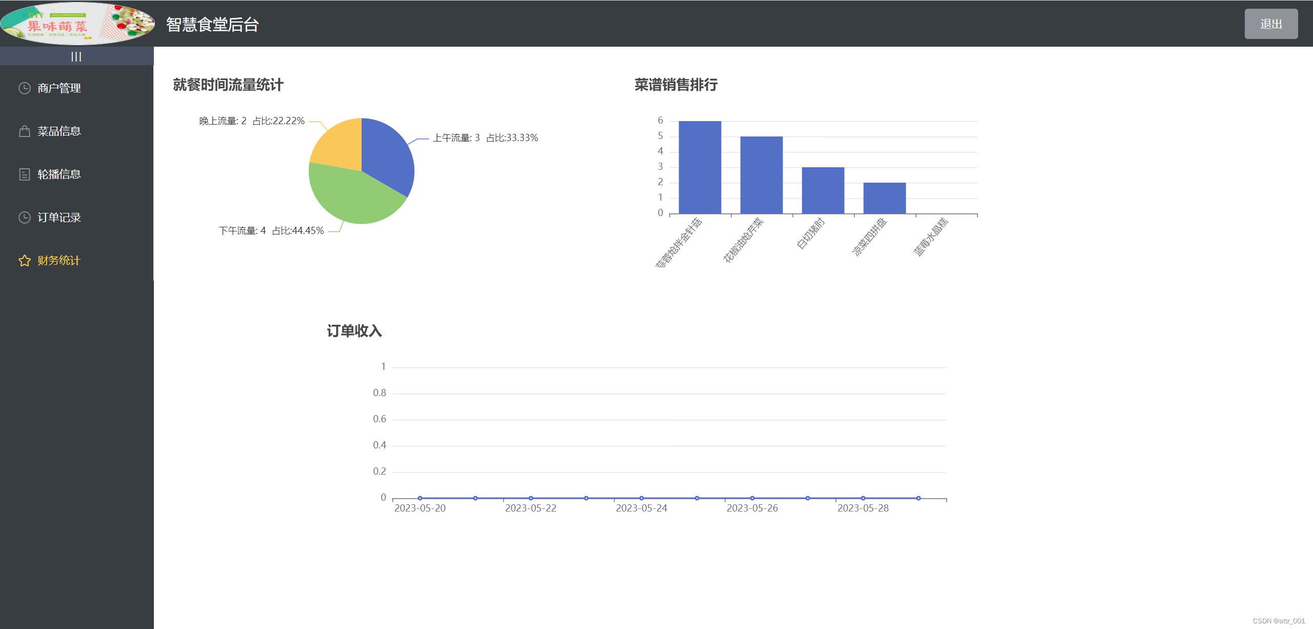
Task: Click the document icon beside 轮播信息
Action: point(25,174)
